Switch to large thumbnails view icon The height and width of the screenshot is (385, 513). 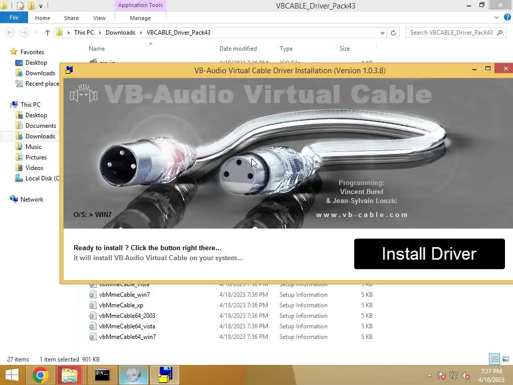tap(505, 359)
